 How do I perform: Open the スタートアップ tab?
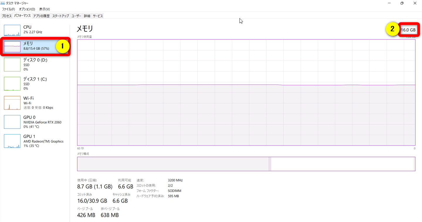(61, 16)
